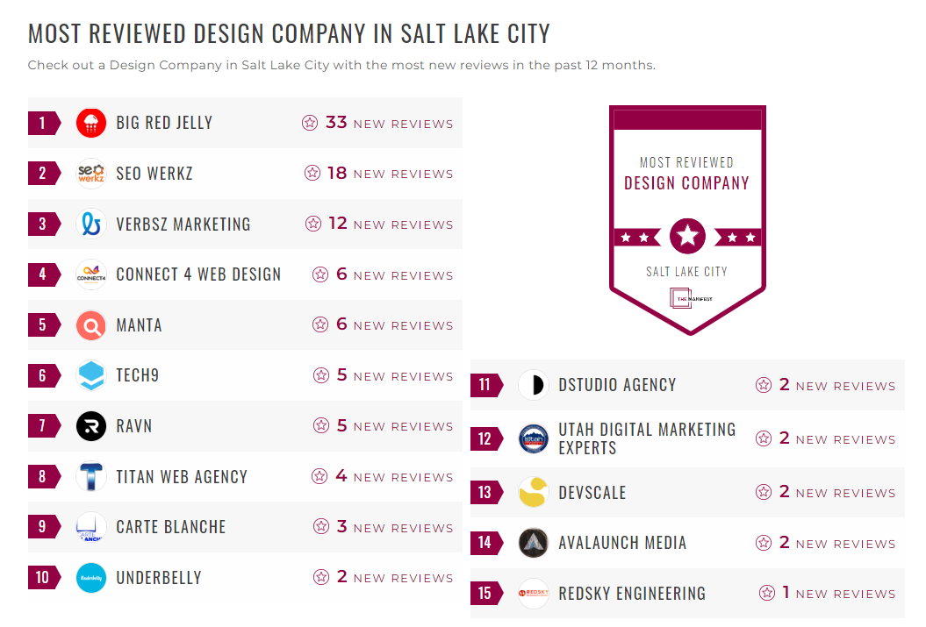Click the Avalaunch Media mountain logo

click(x=534, y=543)
